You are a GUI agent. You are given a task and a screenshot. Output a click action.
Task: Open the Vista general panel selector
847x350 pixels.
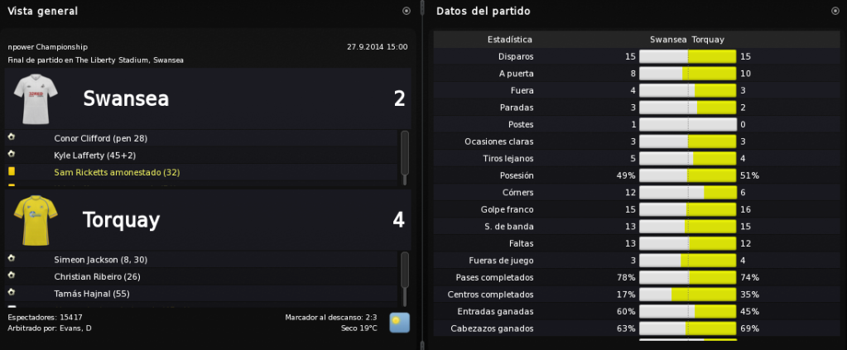tap(407, 10)
